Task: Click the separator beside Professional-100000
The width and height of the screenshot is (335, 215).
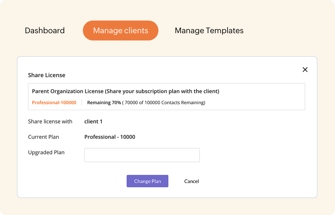Action: click(82, 103)
